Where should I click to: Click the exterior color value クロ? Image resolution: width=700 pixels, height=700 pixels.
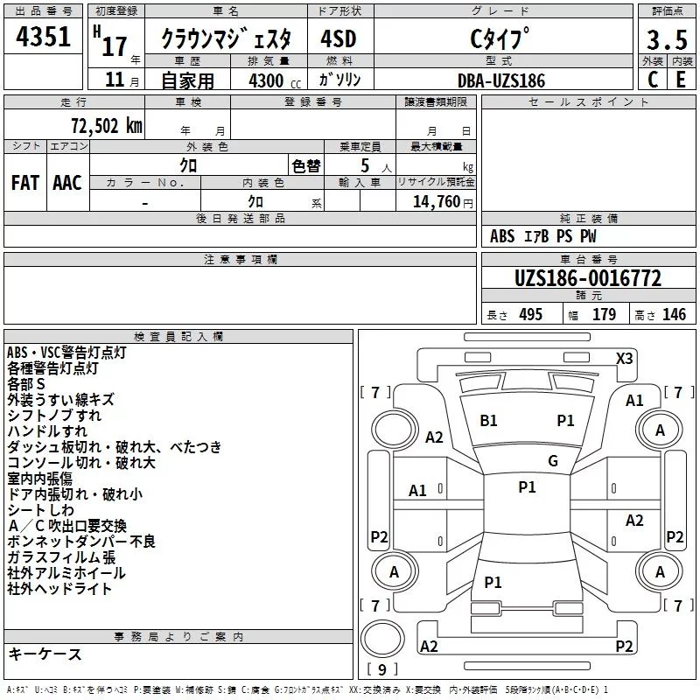pos(188,165)
